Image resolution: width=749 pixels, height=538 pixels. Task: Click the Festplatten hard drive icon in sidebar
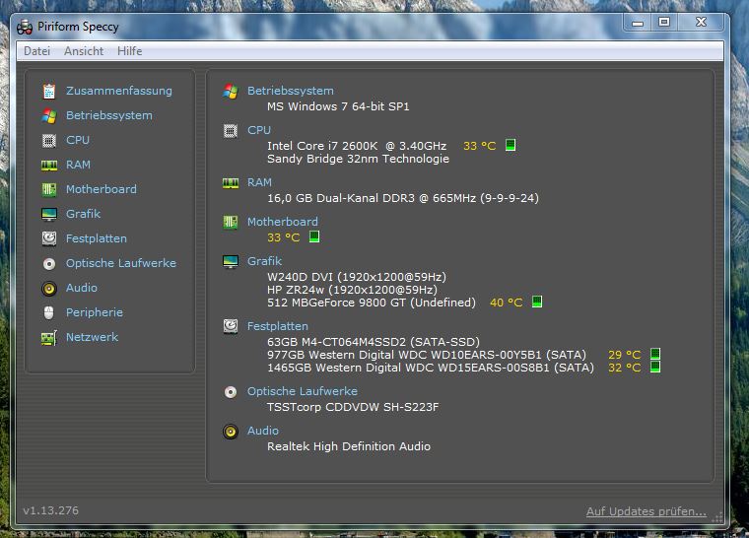[49, 238]
